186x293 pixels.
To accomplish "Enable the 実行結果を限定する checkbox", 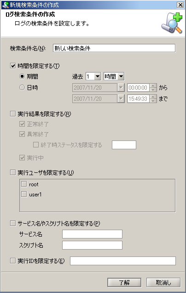I will [12, 114].
